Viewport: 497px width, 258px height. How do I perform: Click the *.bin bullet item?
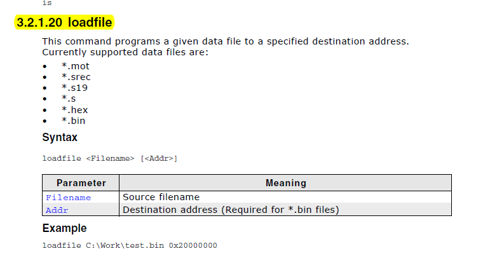coord(73,120)
